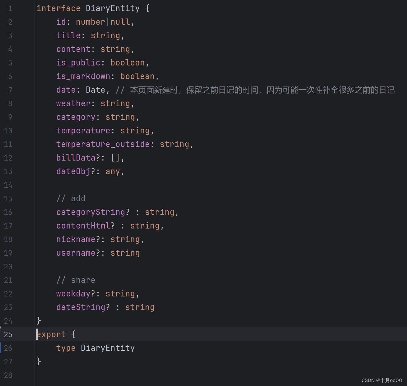This screenshot has width=407, height=386.
Task: Click the 'weekday' property name
Action: [x=73, y=294]
